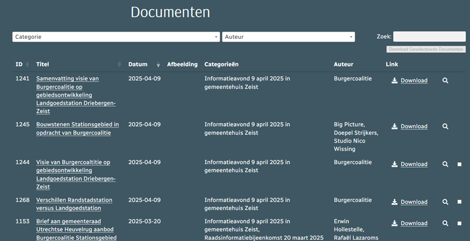Screen dimensions: 470x241
Task: Click date 2025-03-20 in row 1153
Action: 145,221
